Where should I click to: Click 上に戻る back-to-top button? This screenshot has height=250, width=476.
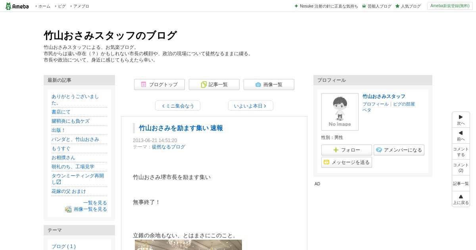tap(461, 199)
